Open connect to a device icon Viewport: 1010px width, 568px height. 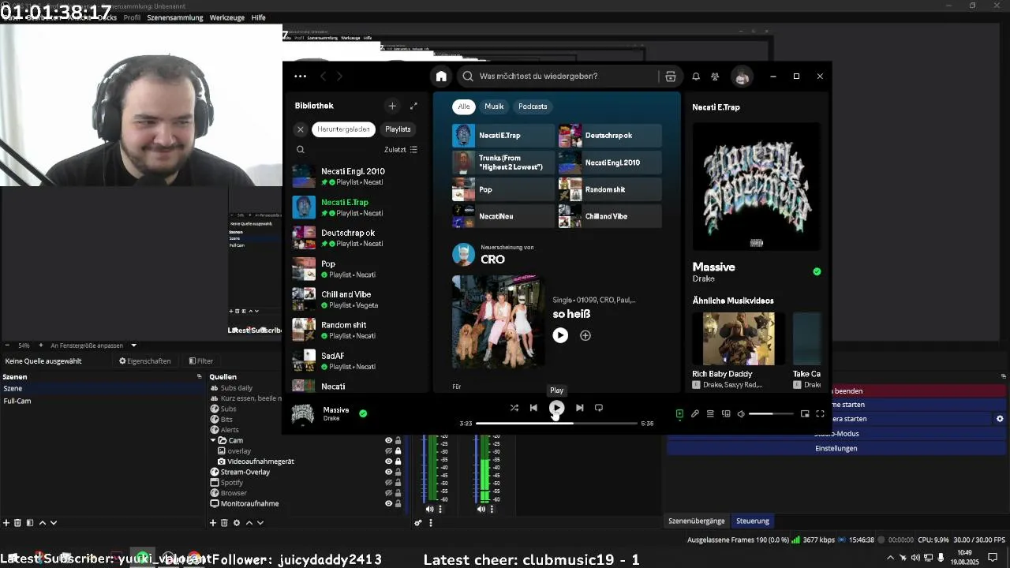pyautogui.click(x=726, y=413)
